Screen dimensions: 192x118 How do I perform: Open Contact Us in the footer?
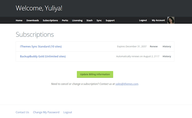tap(22, 112)
